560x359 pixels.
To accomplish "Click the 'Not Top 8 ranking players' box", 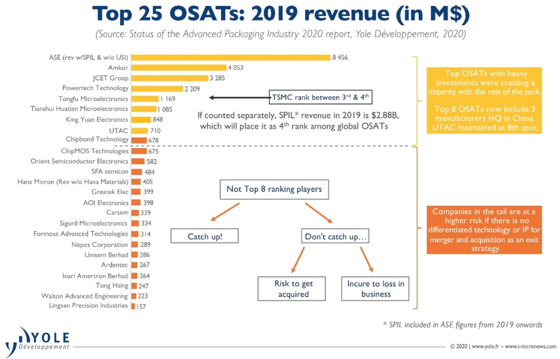I will 274,189.
